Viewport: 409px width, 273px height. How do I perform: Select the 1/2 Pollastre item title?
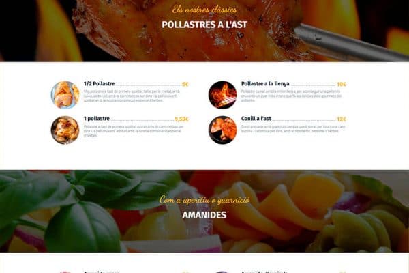(99, 83)
